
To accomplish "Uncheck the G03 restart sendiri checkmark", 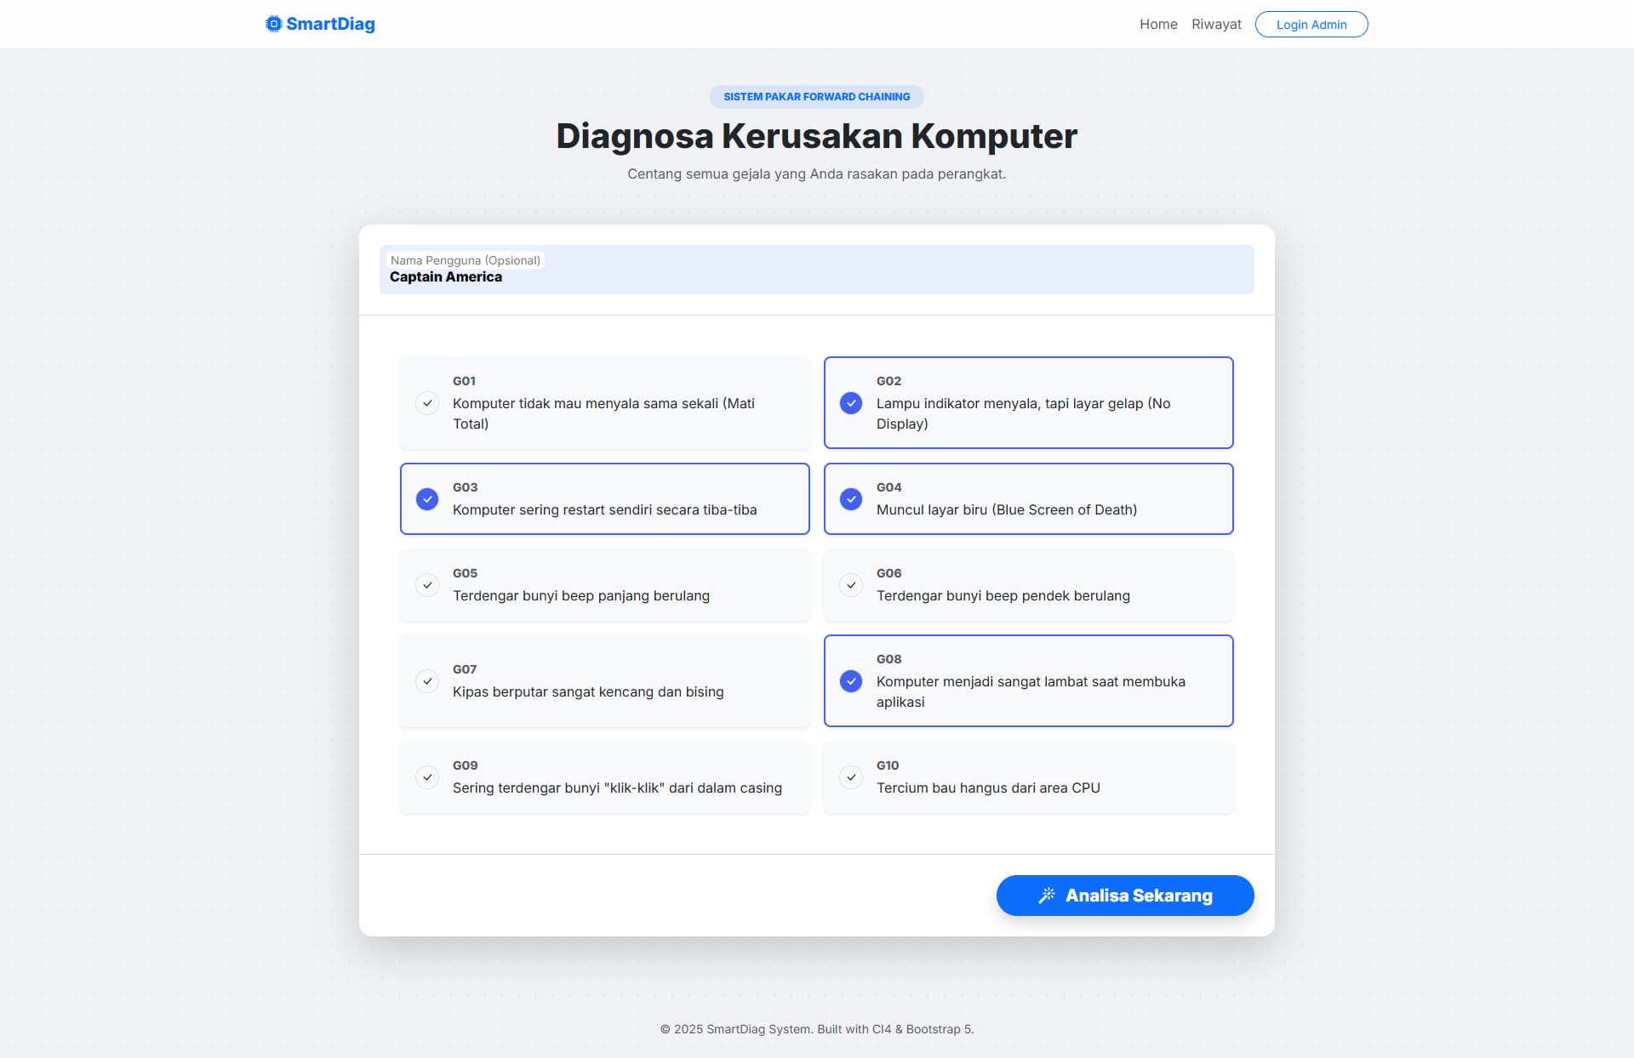I will [x=427, y=499].
